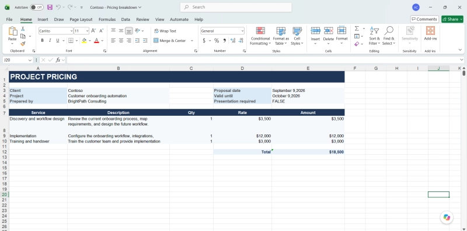Click the Comma Style icon
Screen dimensions: 467x231
(224, 40)
